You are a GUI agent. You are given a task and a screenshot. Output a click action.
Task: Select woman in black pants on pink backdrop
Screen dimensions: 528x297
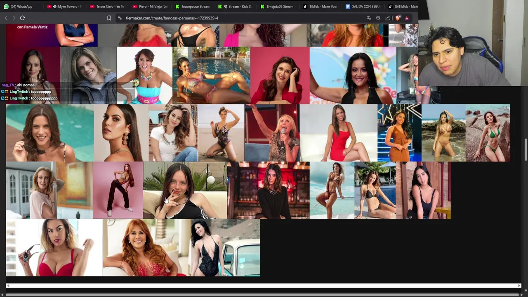pyautogui.click(x=118, y=190)
